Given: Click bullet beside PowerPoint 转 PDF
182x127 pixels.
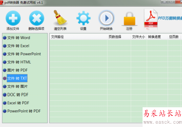Looking at the screenshot, I should point(5,111).
